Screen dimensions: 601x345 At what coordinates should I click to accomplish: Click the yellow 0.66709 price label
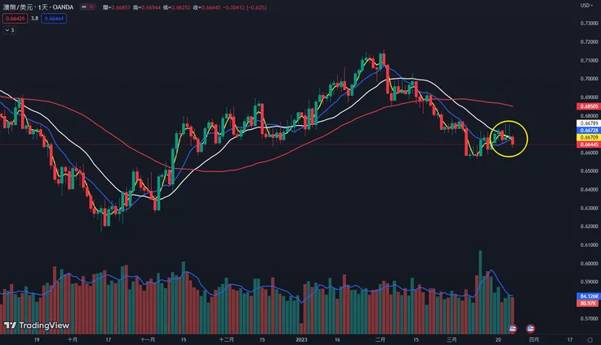coord(589,137)
